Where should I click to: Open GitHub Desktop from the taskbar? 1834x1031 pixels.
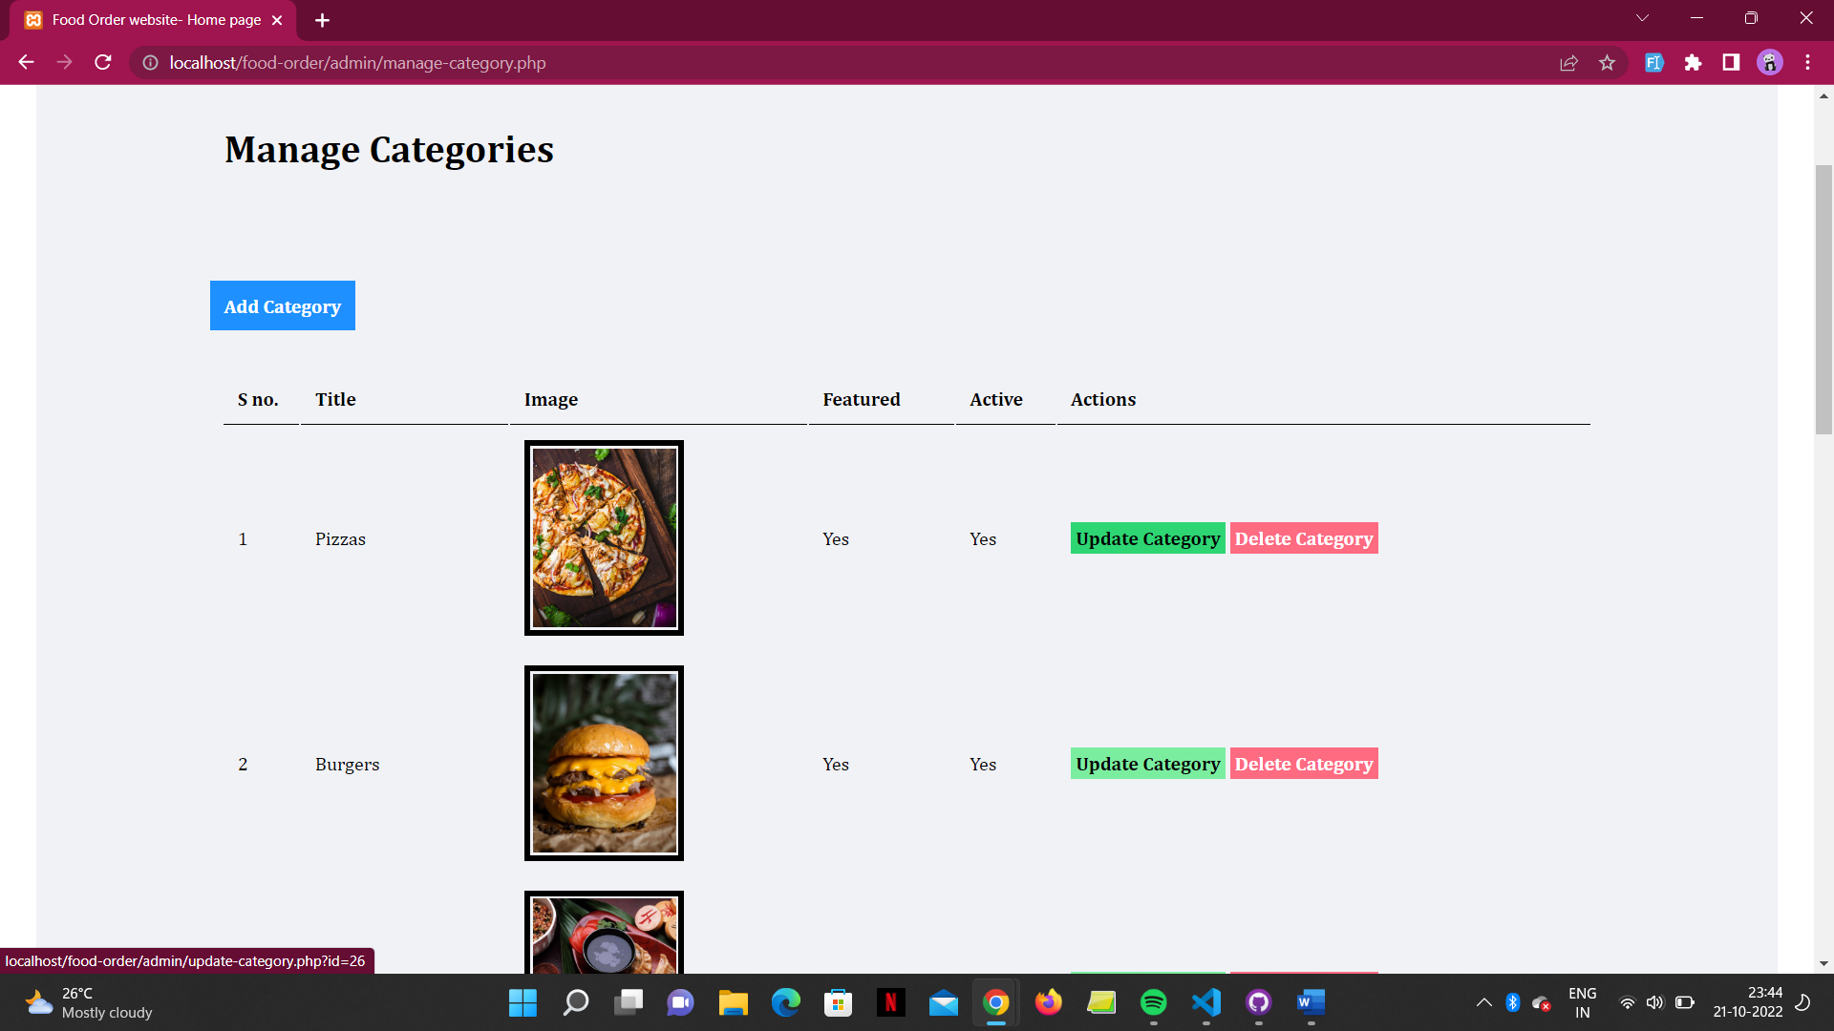1258,1003
